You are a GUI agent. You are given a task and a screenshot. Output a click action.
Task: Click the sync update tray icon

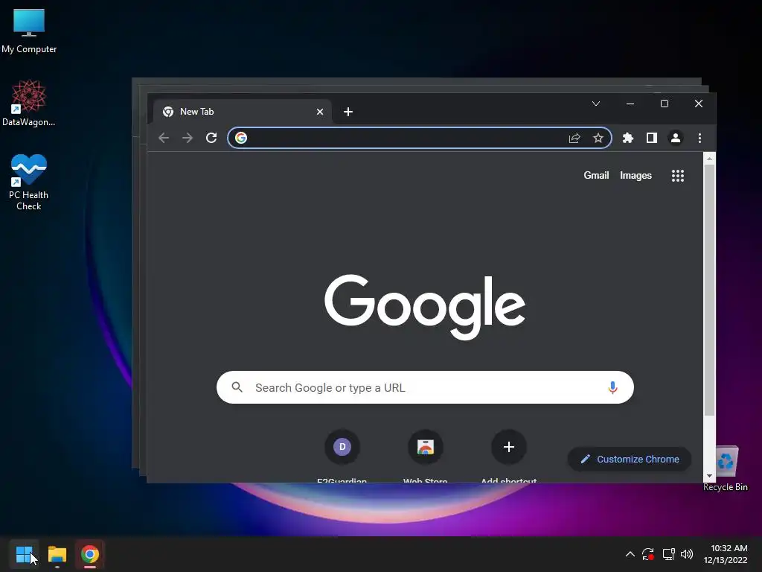click(648, 554)
